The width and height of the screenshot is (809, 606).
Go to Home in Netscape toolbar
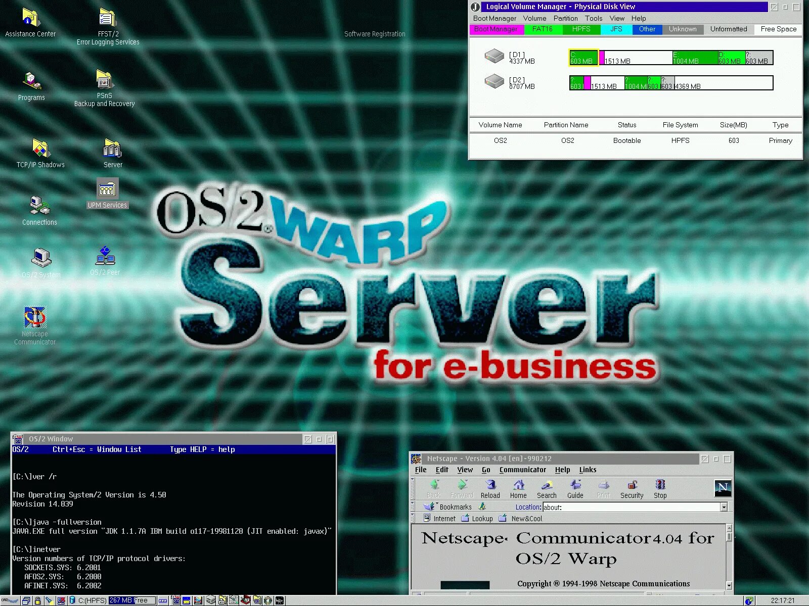(x=518, y=489)
